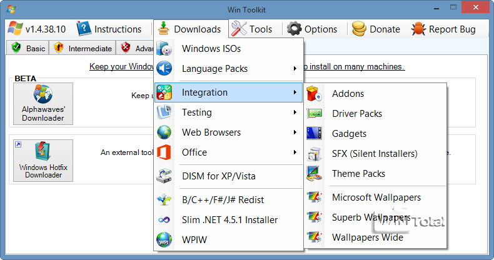Click the Report Bug toolbar button
494x260 pixels.
(443, 29)
